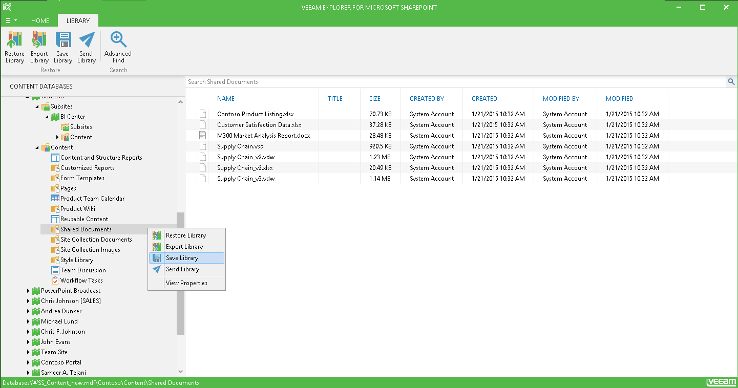The width and height of the screenshot is (738, 388).
Task: Click the Content and Structure Reports icon
Action: tap(55, 158)
